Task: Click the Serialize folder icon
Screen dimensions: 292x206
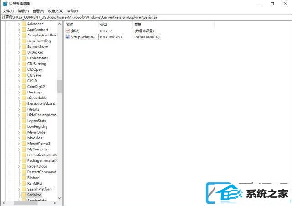Action: pos(24,195)
